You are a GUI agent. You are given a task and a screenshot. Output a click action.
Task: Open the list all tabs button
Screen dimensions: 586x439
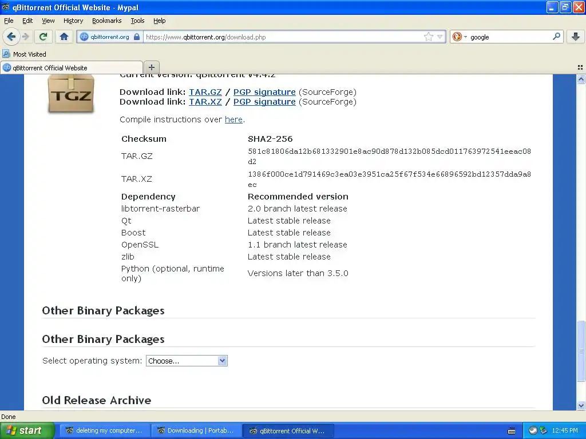click(580, 67)
